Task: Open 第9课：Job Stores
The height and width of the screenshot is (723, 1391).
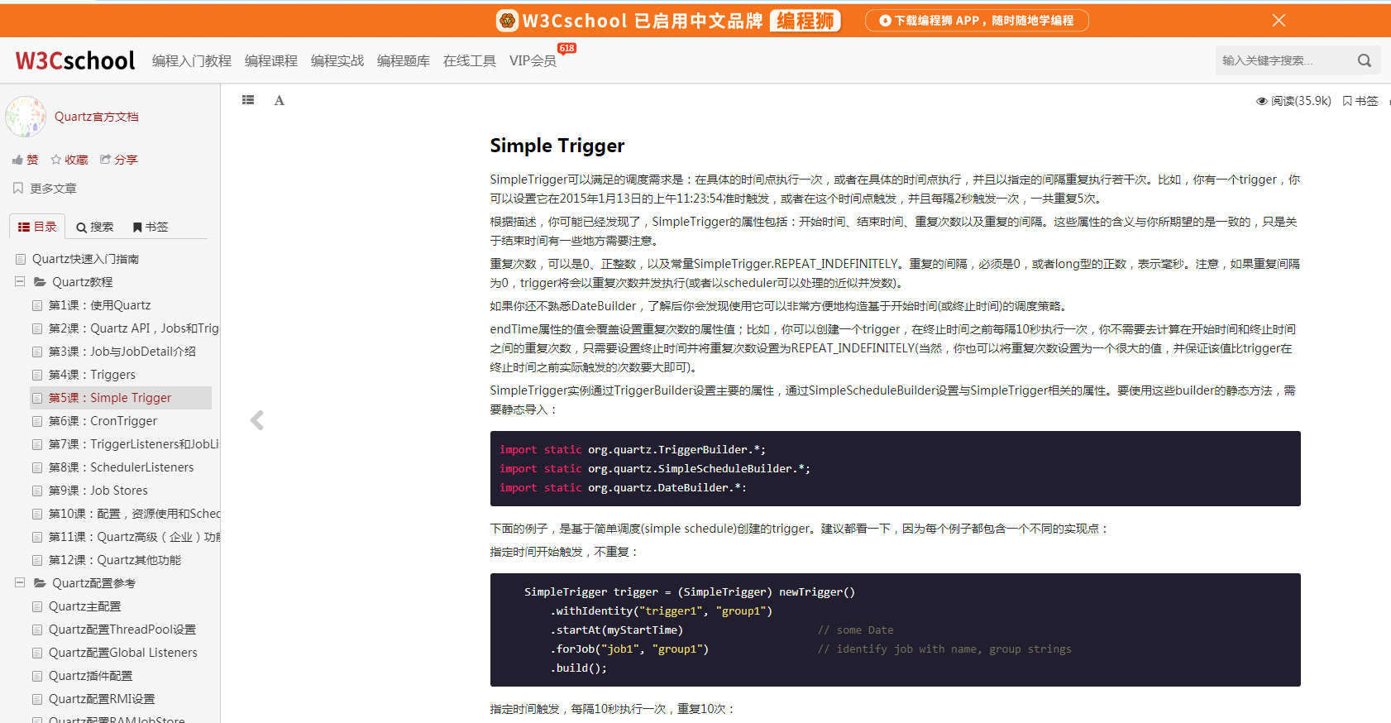Action: [98, 491]
